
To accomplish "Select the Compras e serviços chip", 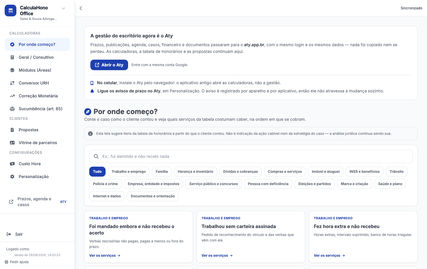I will point(285,172).
